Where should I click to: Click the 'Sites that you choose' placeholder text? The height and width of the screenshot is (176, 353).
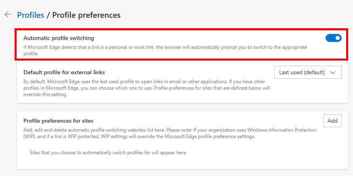(108, 153)
